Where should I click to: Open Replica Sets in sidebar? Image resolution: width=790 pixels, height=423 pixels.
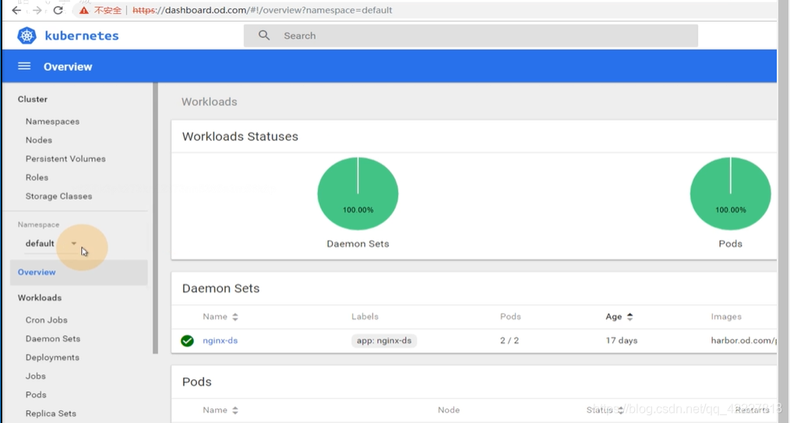click(x=51, y=413)
